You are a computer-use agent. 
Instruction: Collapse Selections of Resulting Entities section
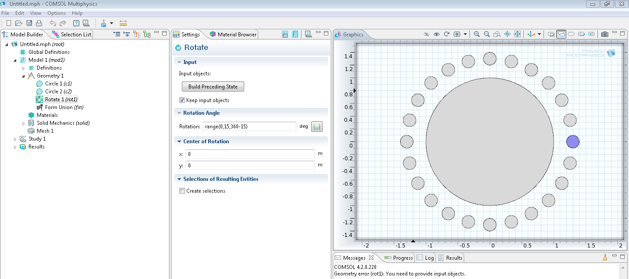(x=179, y=179)
